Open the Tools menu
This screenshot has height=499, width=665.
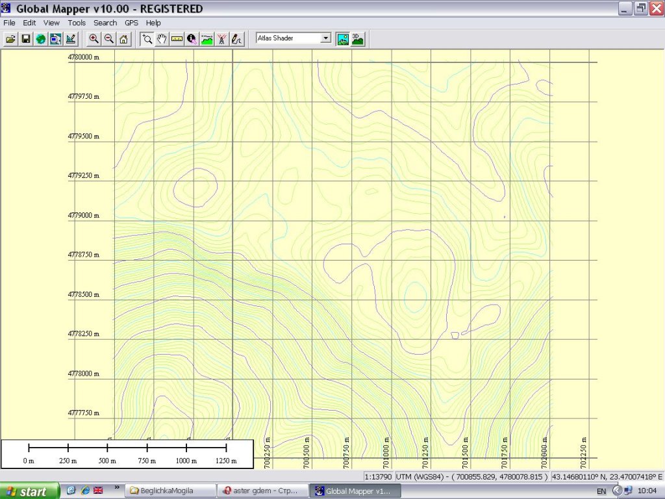[77, 23]
